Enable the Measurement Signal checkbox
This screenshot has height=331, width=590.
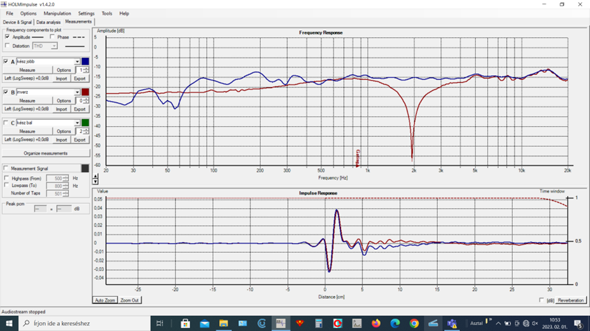tap(6, 168)
